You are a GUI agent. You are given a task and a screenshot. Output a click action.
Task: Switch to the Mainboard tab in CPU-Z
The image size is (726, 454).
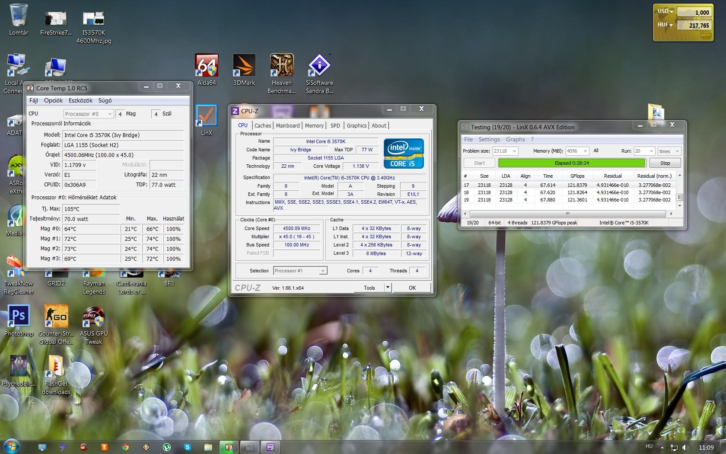288,125
